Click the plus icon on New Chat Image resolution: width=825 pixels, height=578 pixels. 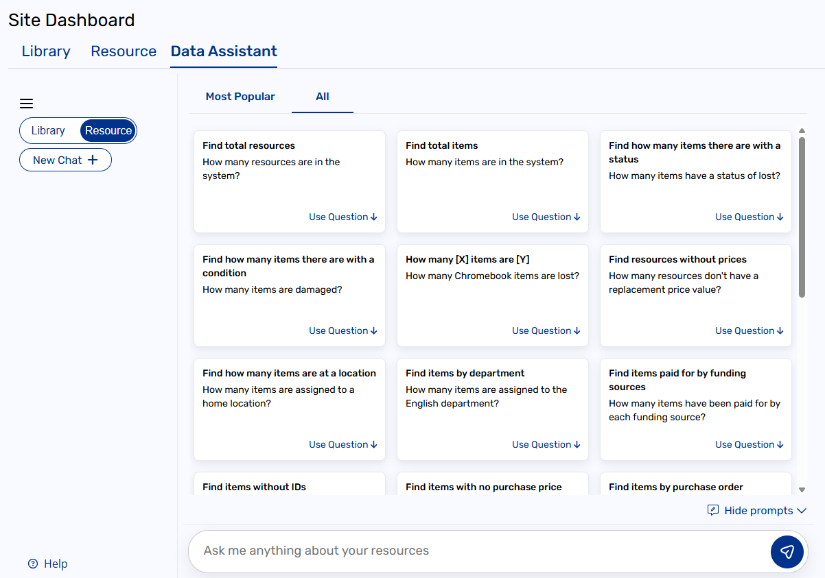click(x=93, y=160)
